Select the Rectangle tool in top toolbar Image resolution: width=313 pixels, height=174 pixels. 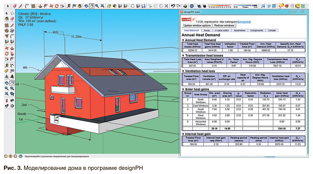pyautogui.click(x=33, y=6)
